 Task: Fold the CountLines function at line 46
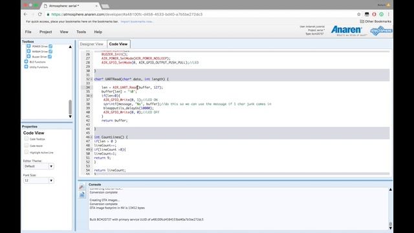(92, 137)
